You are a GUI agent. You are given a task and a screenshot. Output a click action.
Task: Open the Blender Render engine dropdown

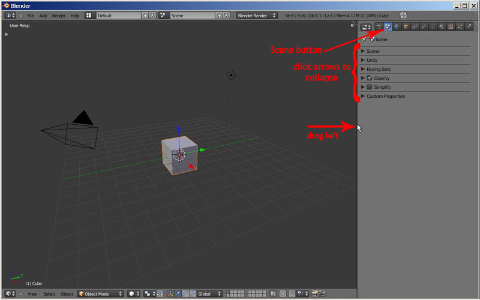[x=256, y=15]
